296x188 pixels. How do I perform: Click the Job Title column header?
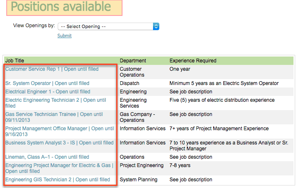(x=15, y=61)
